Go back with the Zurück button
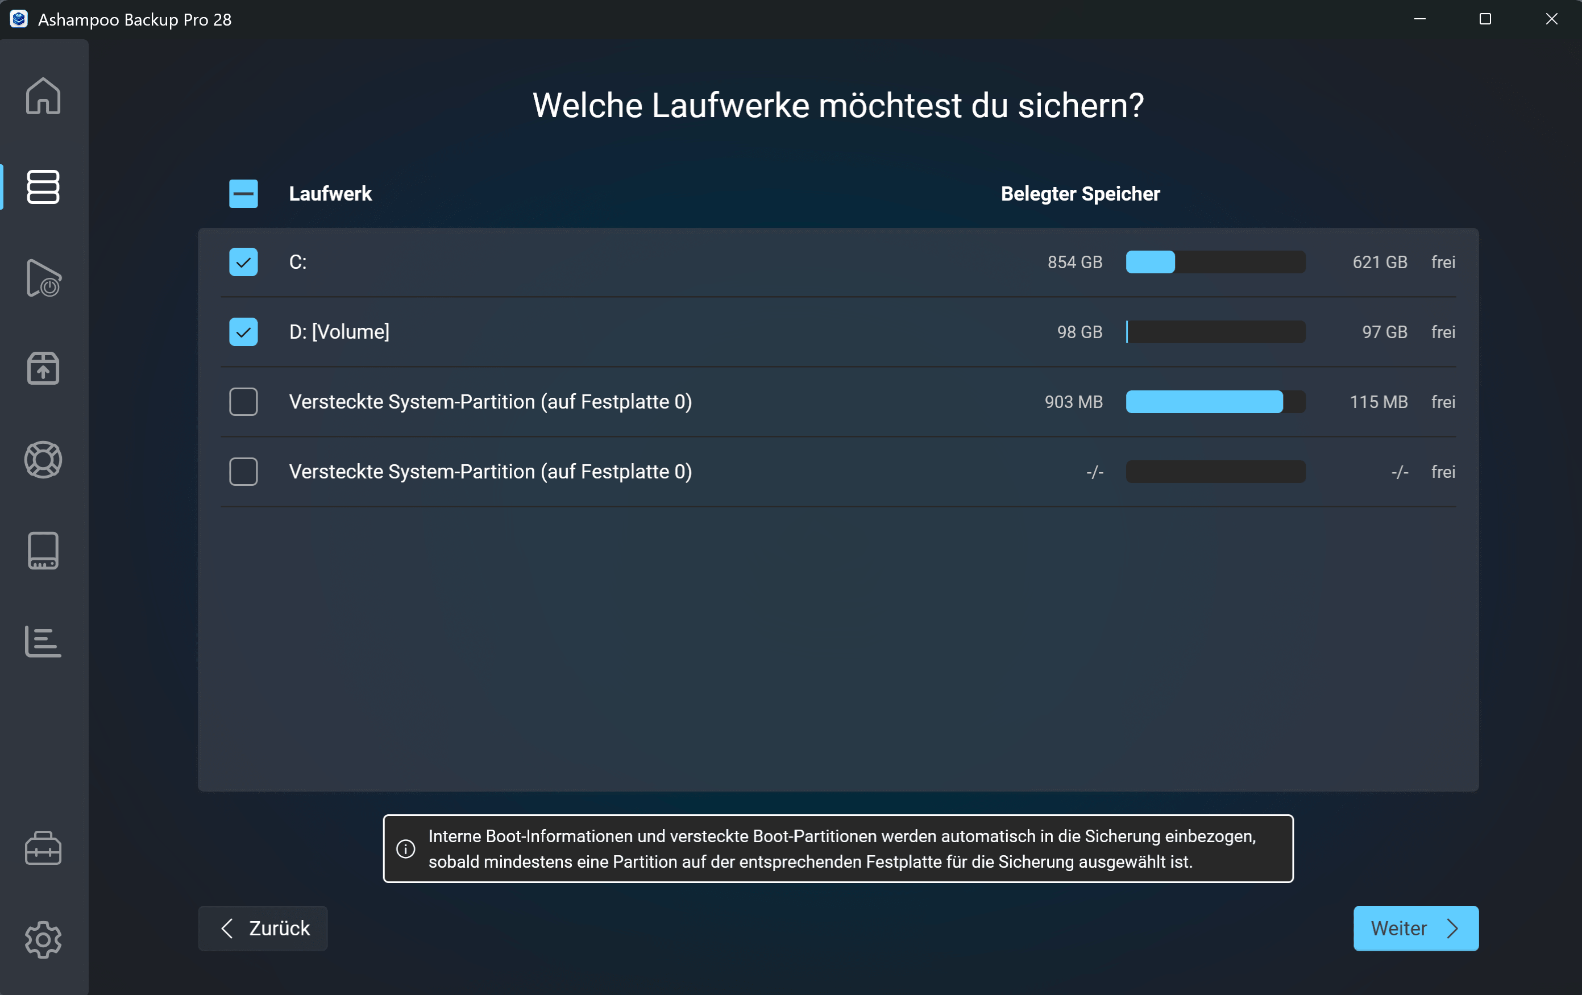The width and height of the screenshot is (1582, 995). click(263, 928)
